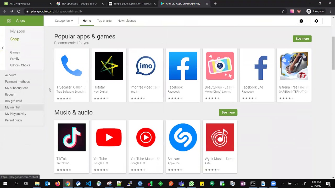Open the Games category link

pos(15,52)
